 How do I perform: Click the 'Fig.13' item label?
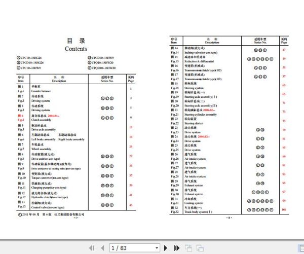tap(22, 206)
